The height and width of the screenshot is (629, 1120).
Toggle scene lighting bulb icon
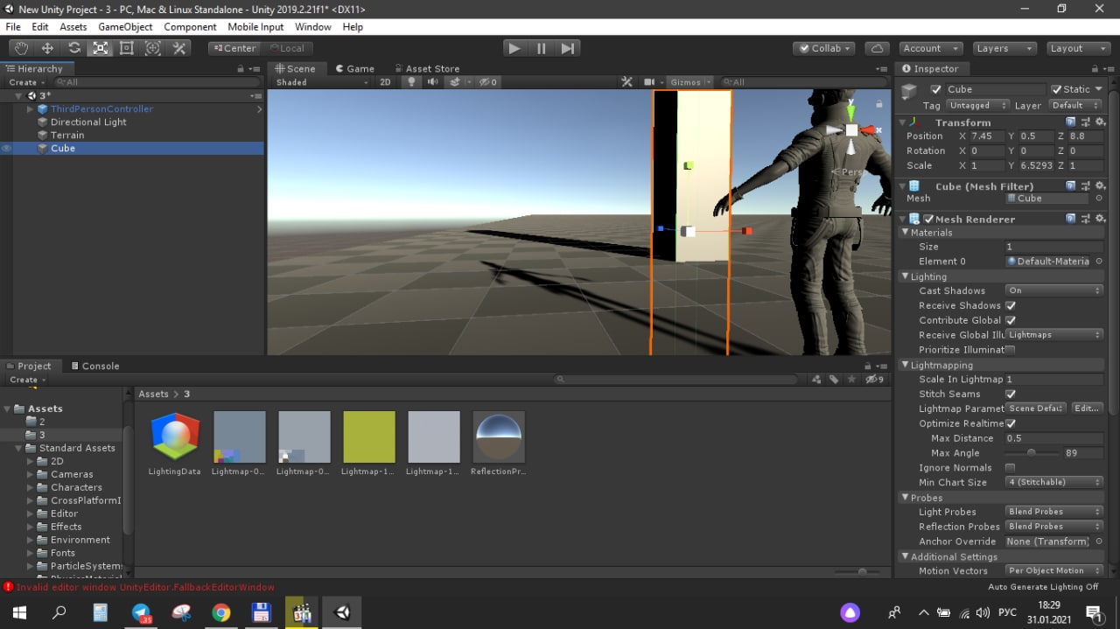[x=411, y=82]
